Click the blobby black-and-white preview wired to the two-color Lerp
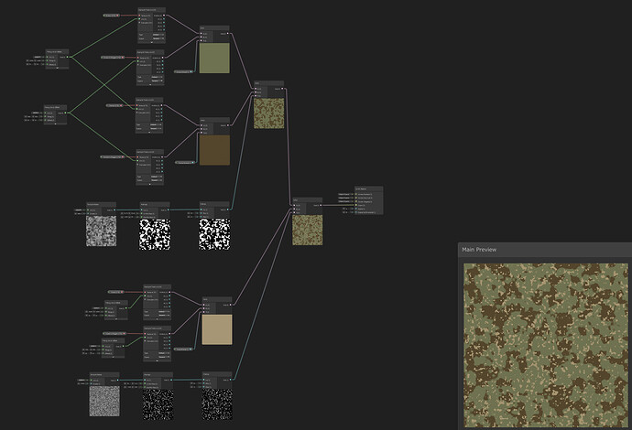Screen dimensions: 632x430 [214, 234]
